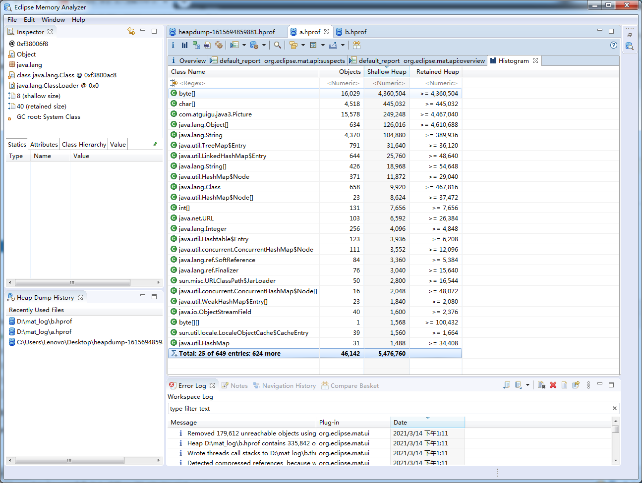Compare to another heap dump icon
Screen dimensions: 642x483
[356, 45]
